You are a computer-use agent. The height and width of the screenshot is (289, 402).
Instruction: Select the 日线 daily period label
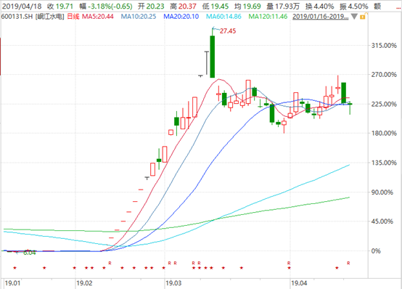pyautogui.click(x=73, y=17)
